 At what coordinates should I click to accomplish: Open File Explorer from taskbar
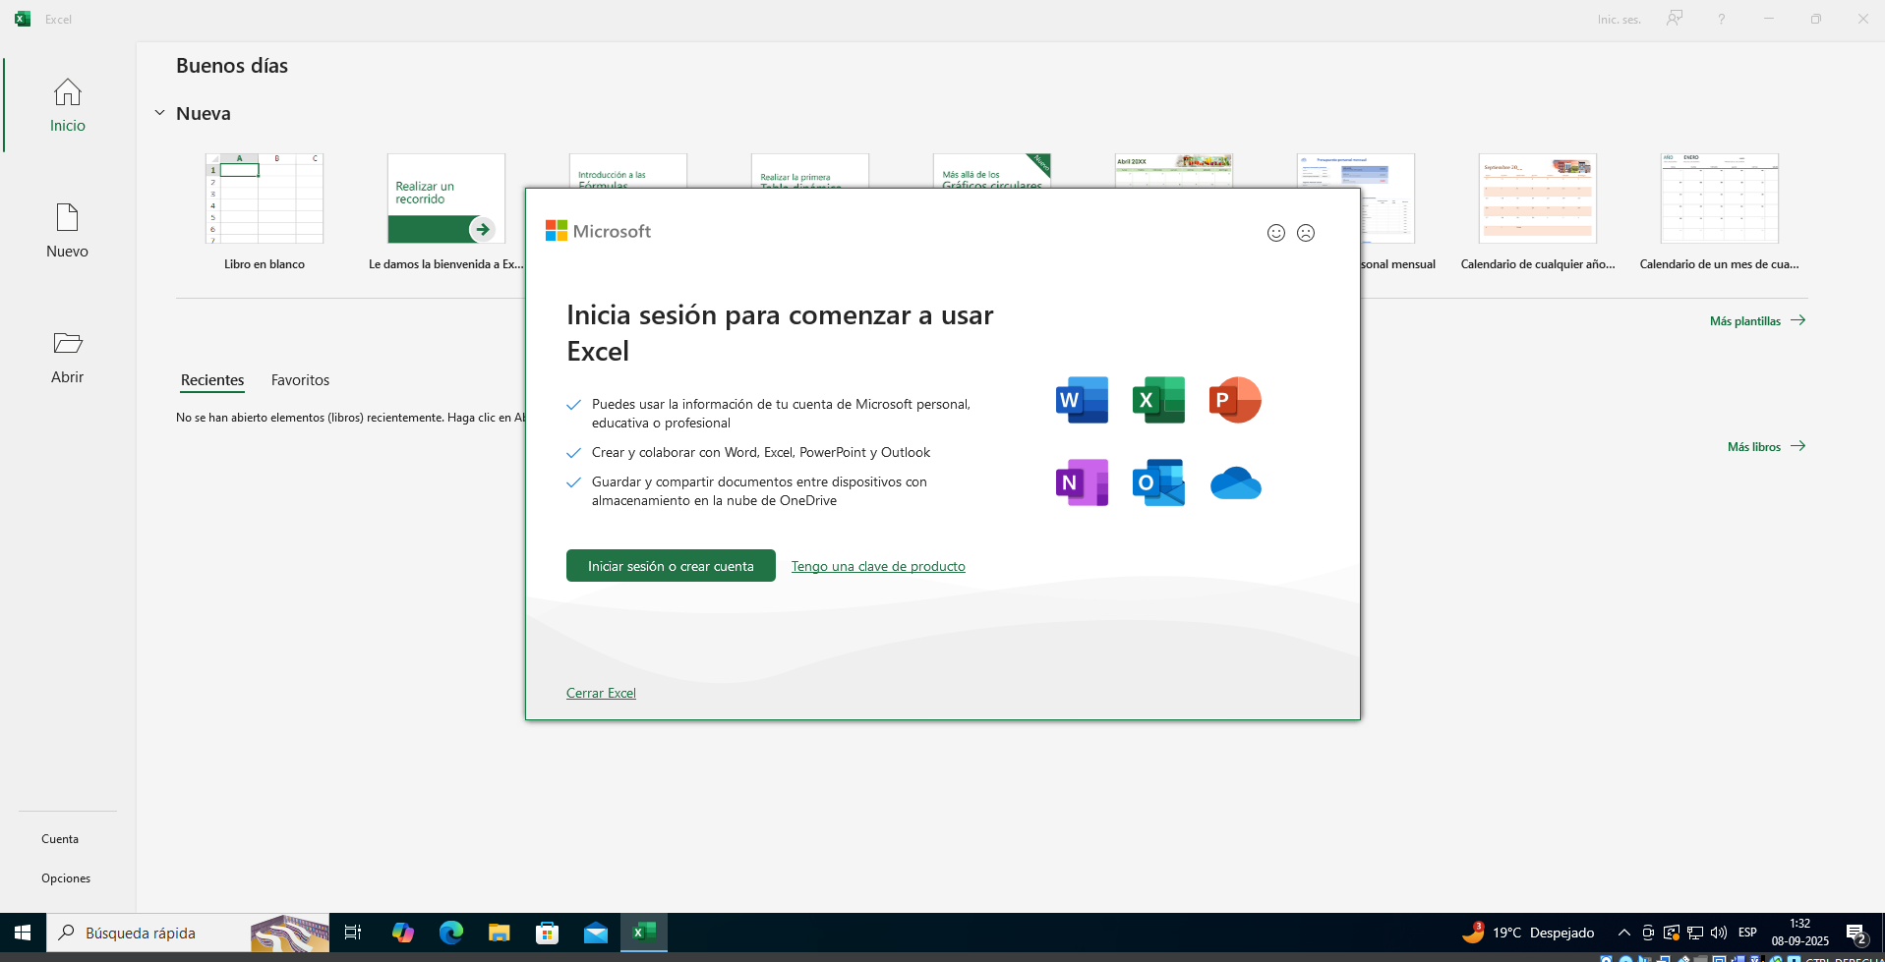click(x=500, y=933)
